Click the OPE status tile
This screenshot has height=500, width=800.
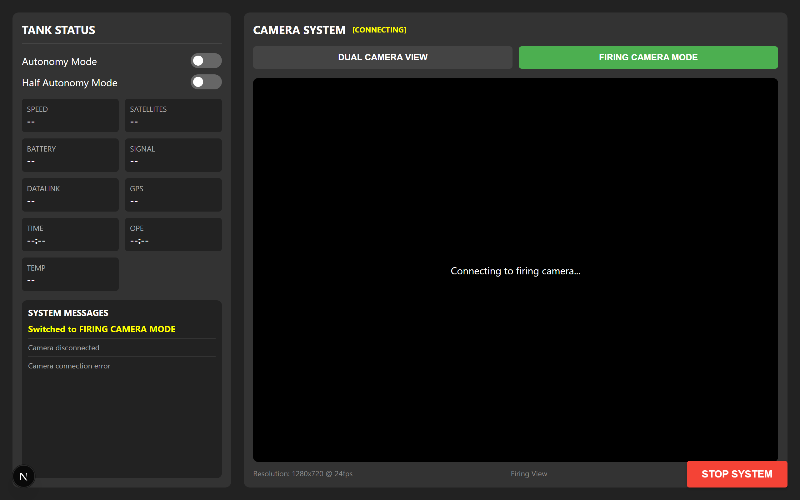point(173,234)
